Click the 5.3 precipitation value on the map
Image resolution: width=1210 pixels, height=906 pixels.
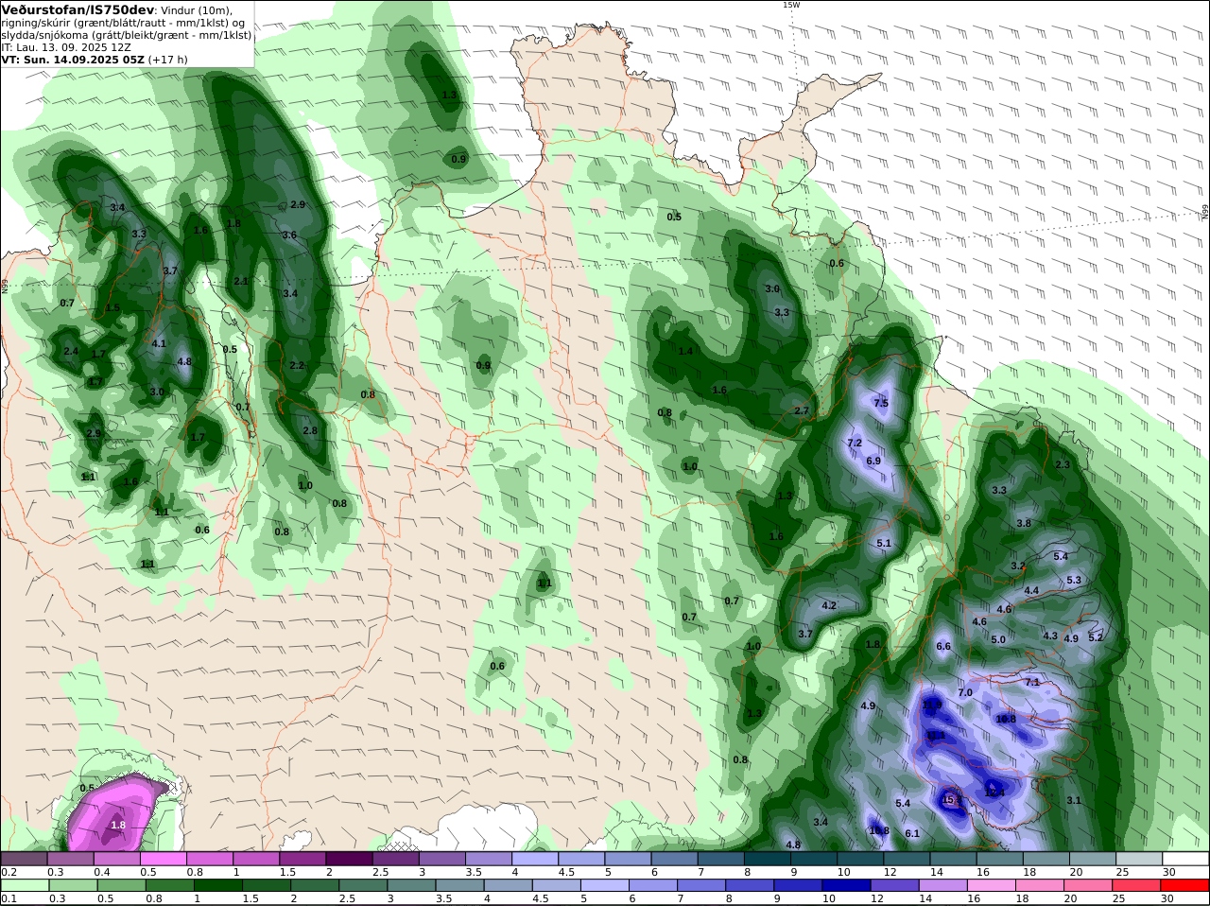point(1074,580)
